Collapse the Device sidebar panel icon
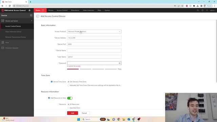217x122 pixels. point(31,15)
